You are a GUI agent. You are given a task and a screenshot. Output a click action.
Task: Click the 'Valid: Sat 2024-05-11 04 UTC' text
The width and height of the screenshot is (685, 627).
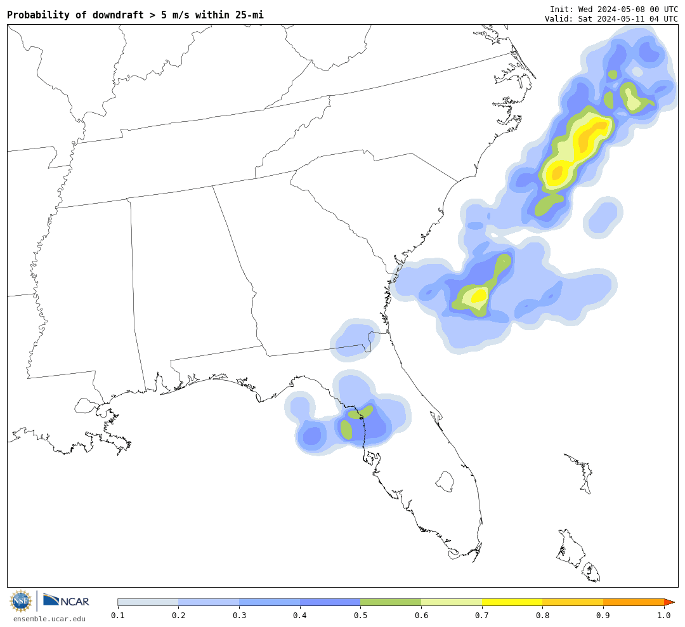point(611,19)
